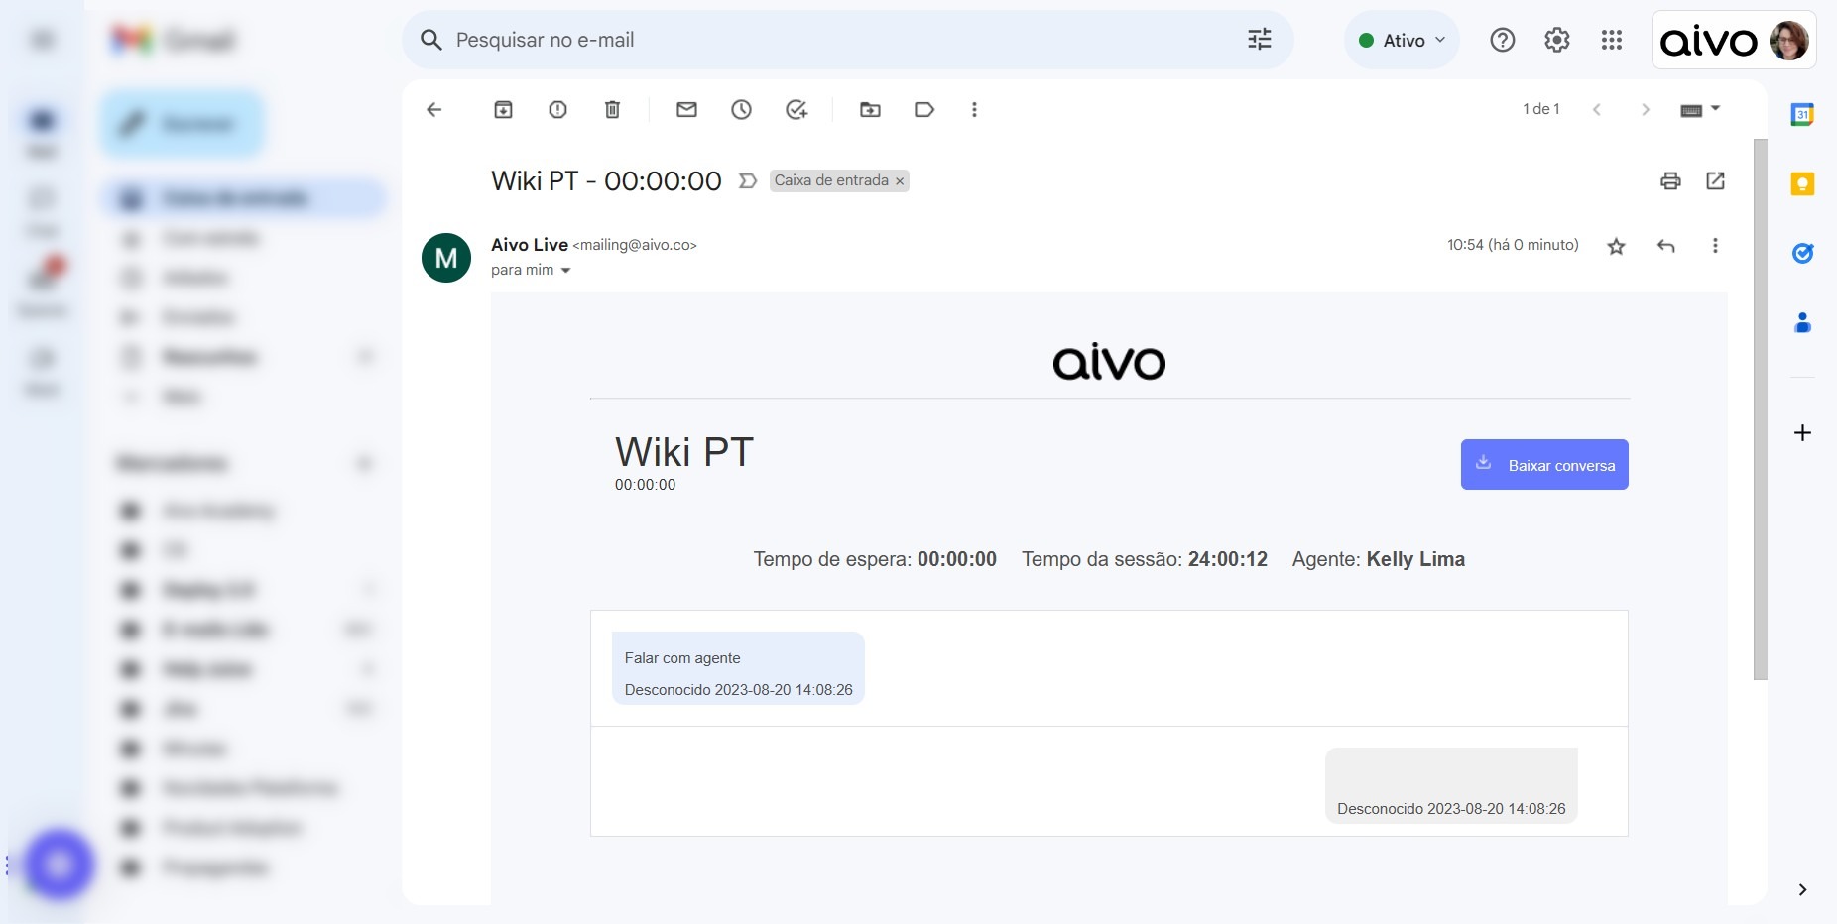
Task: Click the 'Falar com agente' chat bubble
Action: click(738, 668)
